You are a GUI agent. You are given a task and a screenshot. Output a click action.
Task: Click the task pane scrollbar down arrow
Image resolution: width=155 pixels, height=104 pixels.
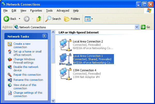pos(53,101)
